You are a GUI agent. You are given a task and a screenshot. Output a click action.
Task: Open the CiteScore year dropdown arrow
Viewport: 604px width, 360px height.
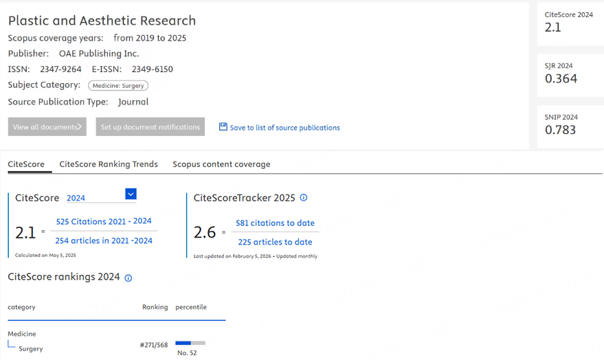coord(131,194)
